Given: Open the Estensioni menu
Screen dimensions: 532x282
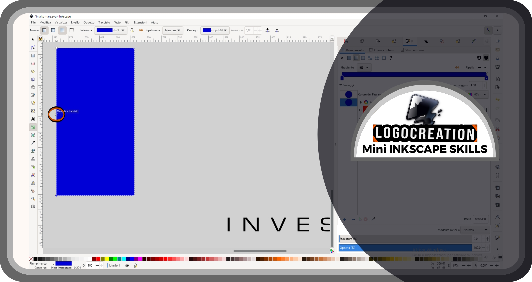Looking at the screenshot, I should (140, 23).
